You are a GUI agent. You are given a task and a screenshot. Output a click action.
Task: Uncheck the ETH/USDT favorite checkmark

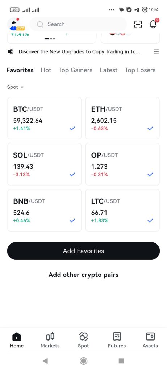pos(150,129)
